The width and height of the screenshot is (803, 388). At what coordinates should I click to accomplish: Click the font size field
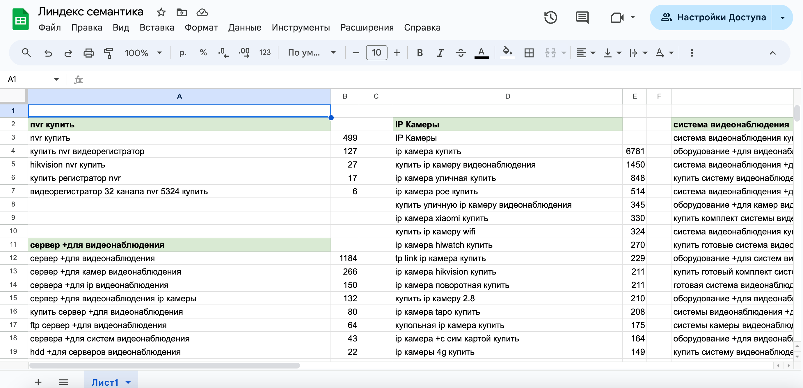(376, 53)
